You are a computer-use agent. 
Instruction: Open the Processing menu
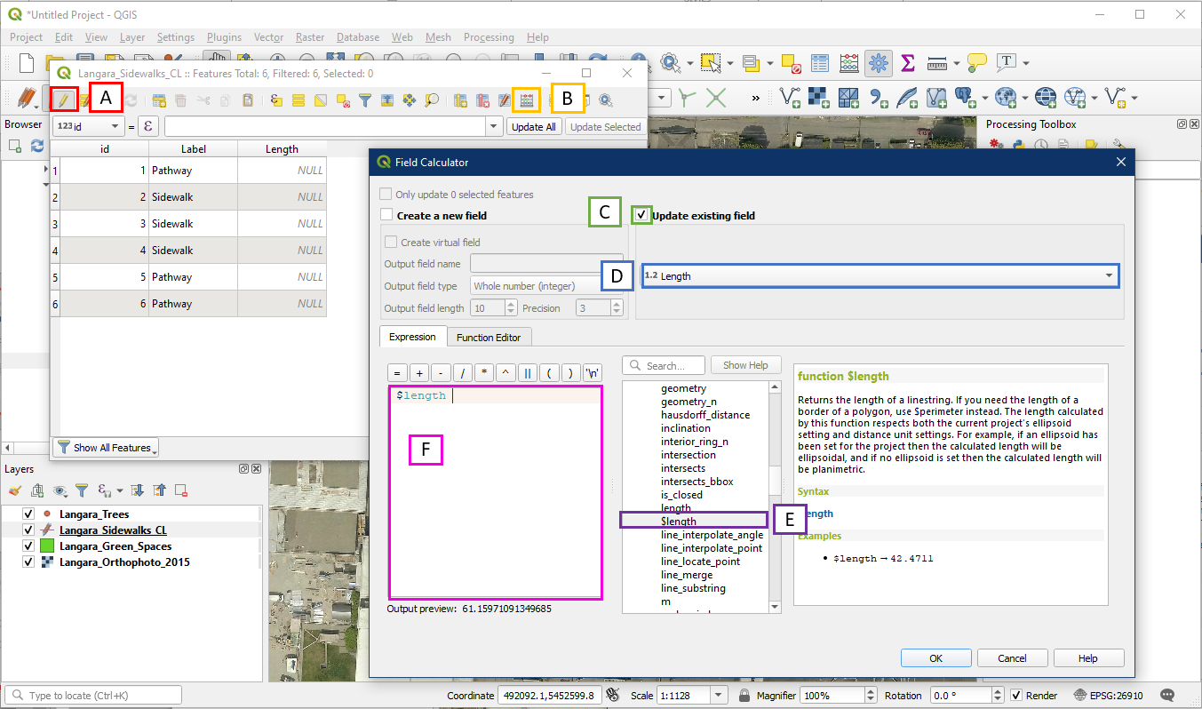coord(488,37)
